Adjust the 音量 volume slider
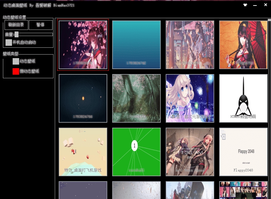Viewport: 271px width, 199px height. tap(34, 34)
